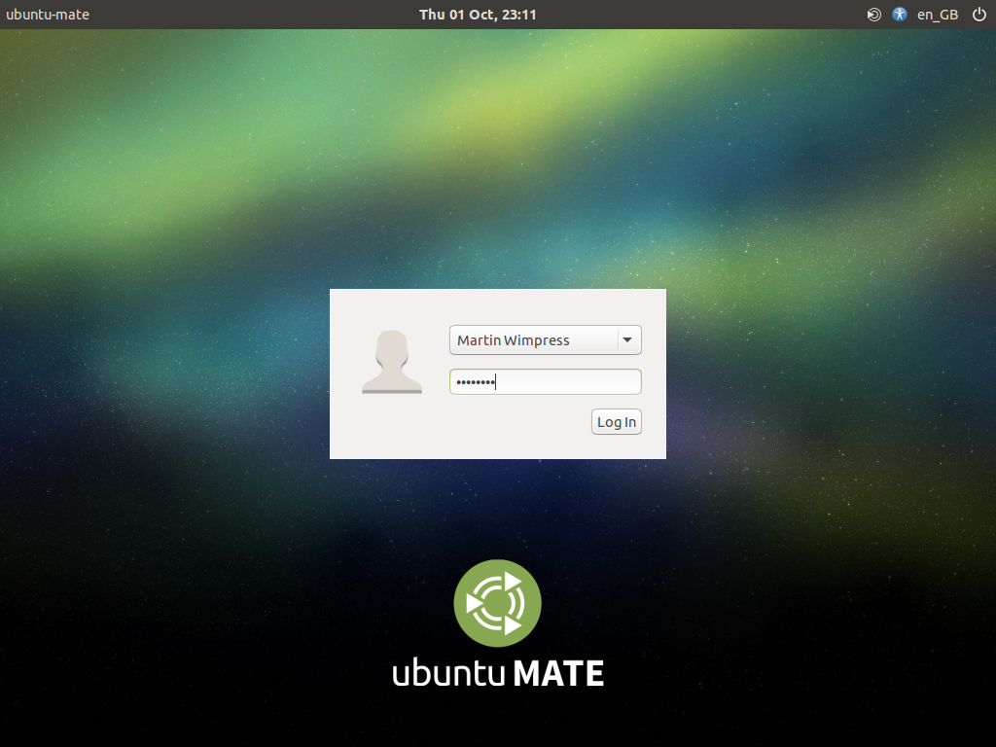Click the ubuntu-mate hostname label

[x=48, y=15]
